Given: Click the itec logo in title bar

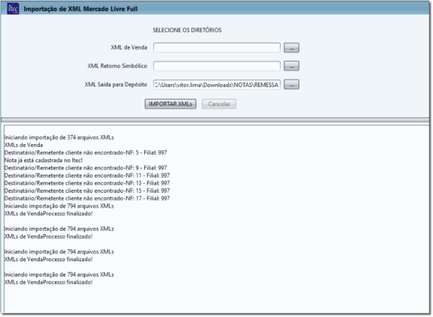Looking at the screenshot, I should point(13,8).
